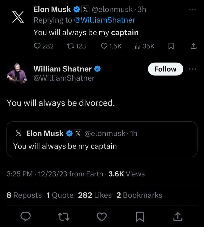This screenshot has width=204, height=227.
Task: Toggle bookmark on Shatner's tweet at bottom
Action: 140,217
